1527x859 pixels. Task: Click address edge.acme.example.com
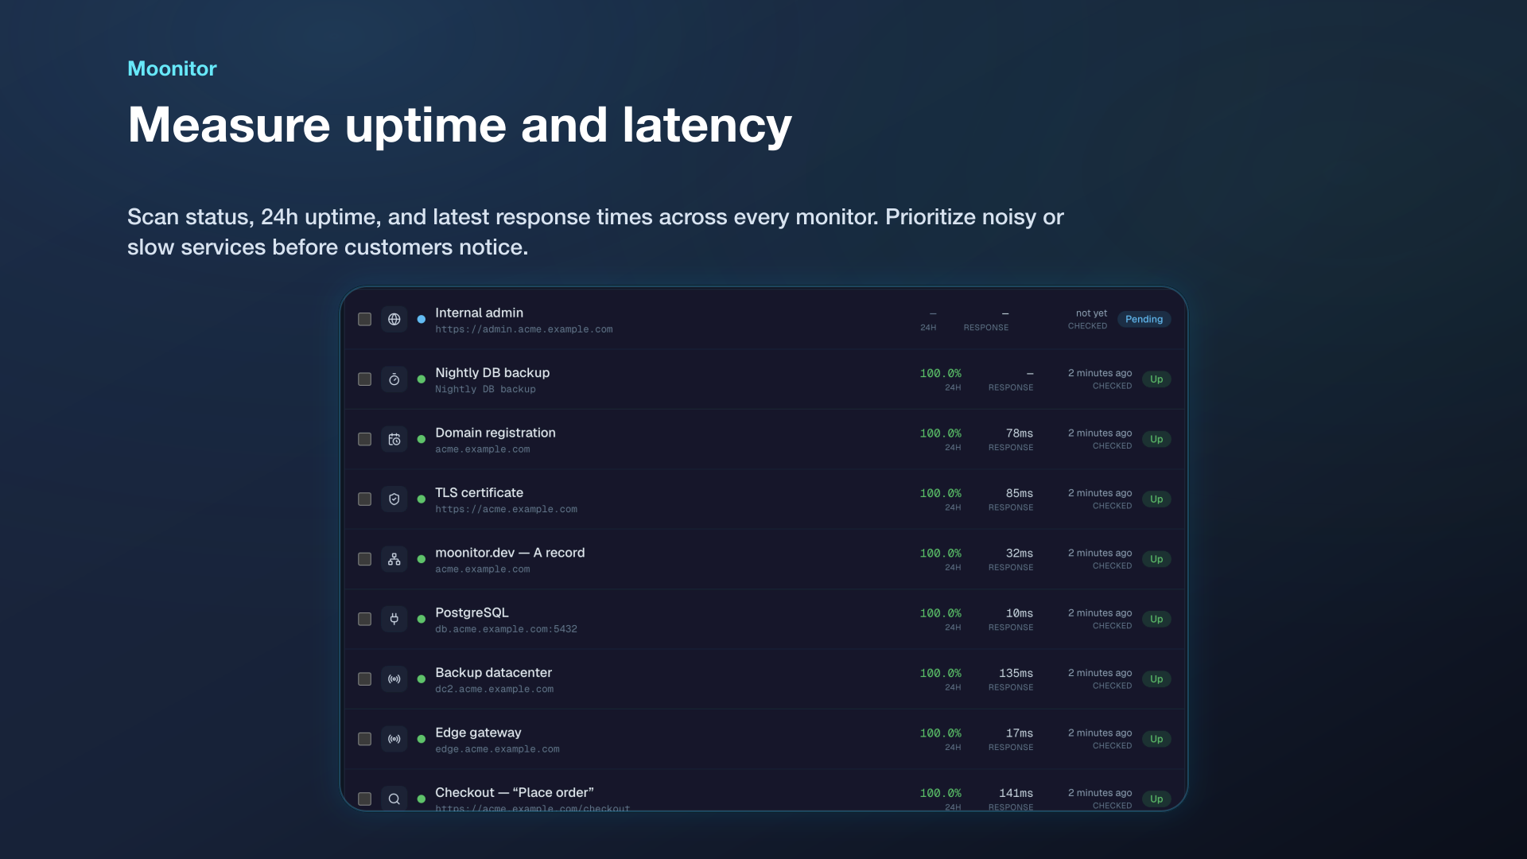[497, 749]
